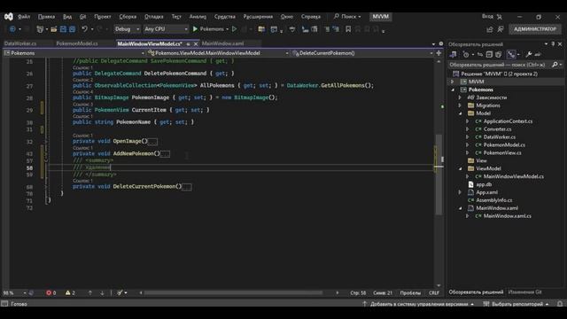Switch to the PokemonModel.cs tab
Viewport: 567px width, 319px height.
click(x=77, y=43)
